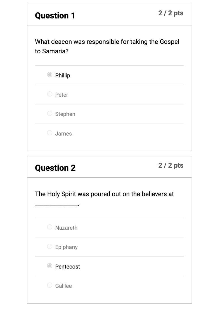Click the Phillip answer label text

63,75
